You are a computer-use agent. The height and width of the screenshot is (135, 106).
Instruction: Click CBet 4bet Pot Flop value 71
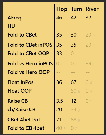click(59, 120)
